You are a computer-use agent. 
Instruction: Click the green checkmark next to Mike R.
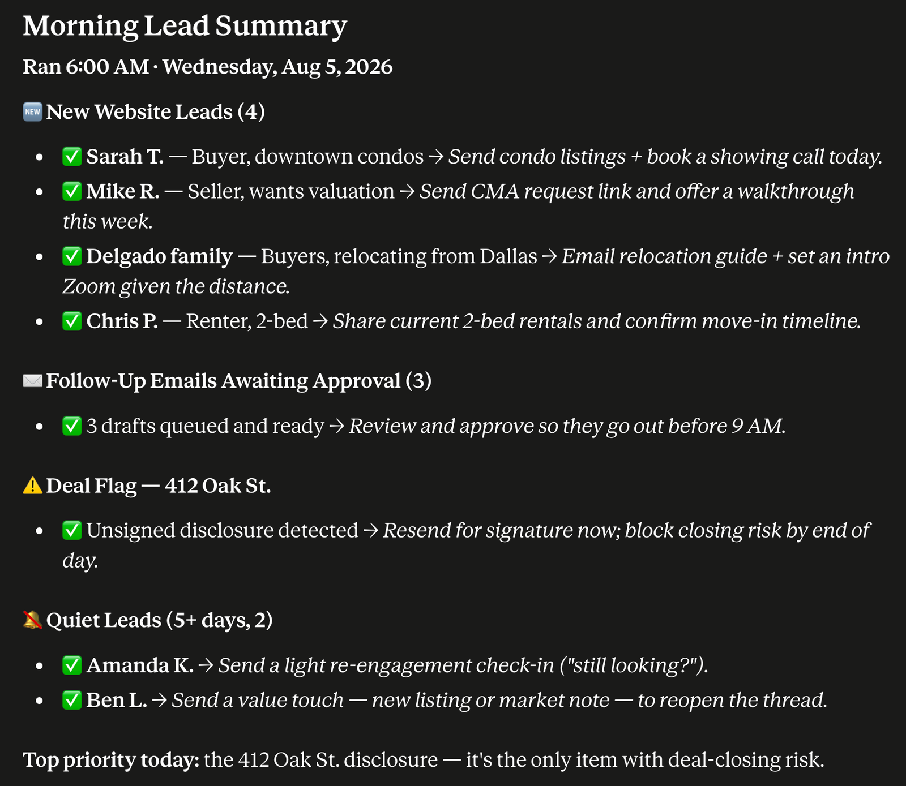pyautogui.click(x=72, y=192)
